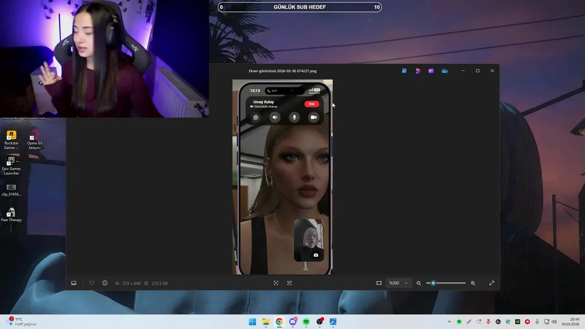585x329 pixels.
Task: Click the speaker icon in call image
Action: [275, 117]
